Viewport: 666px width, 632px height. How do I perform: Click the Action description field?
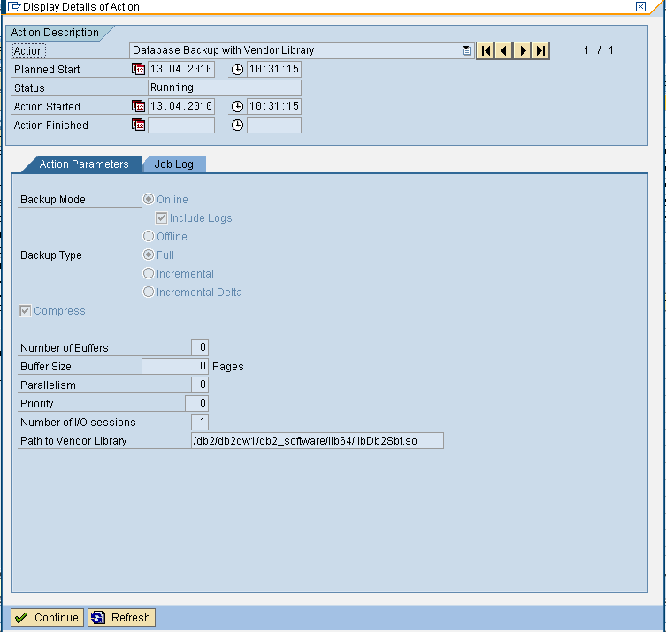[302, 50]
